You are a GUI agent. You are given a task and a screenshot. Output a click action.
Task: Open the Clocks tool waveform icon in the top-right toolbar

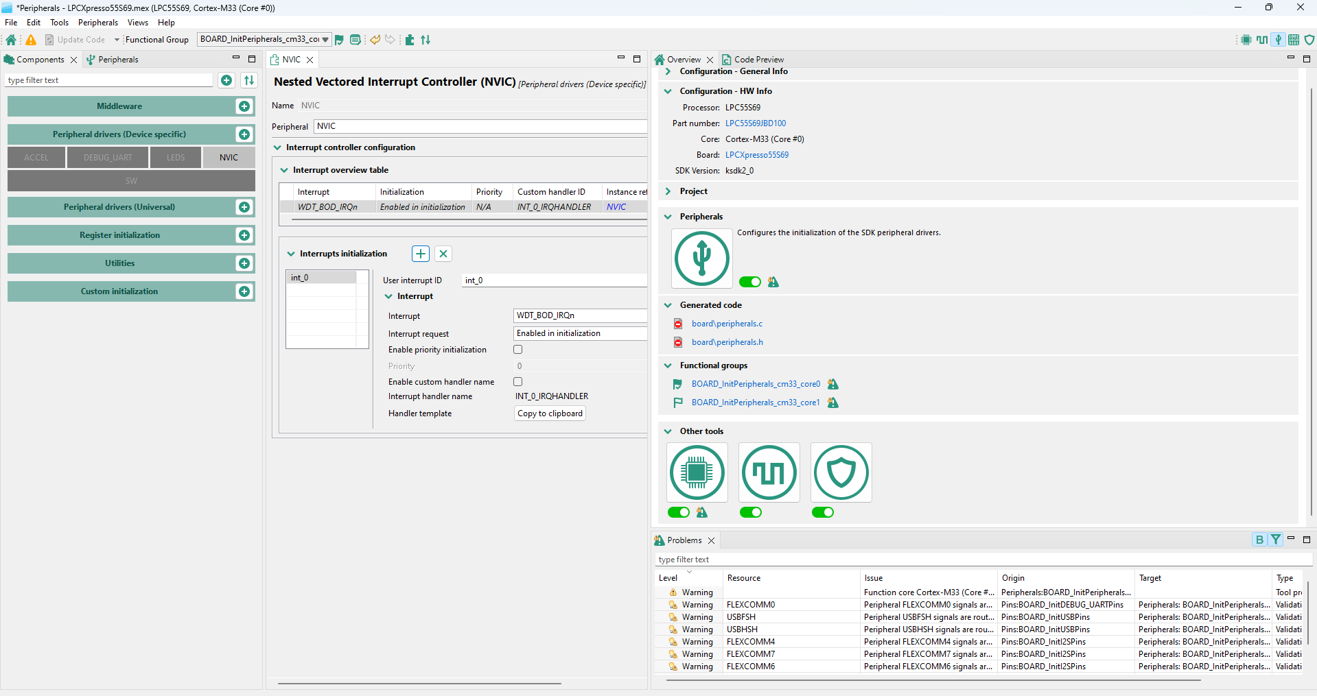coord(1262,40)
